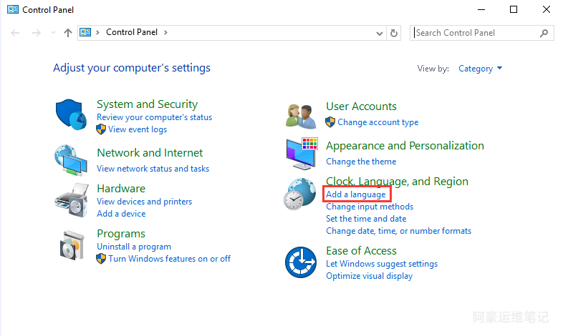Image resolution: width=563 pixels, height=336 pixels.
Task: Open the System and Security shield icon
Action: coord(71,114)
